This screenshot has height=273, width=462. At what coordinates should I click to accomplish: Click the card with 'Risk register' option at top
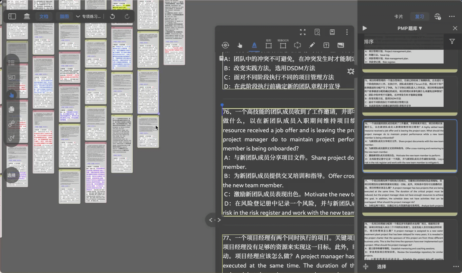click(410, 61)
